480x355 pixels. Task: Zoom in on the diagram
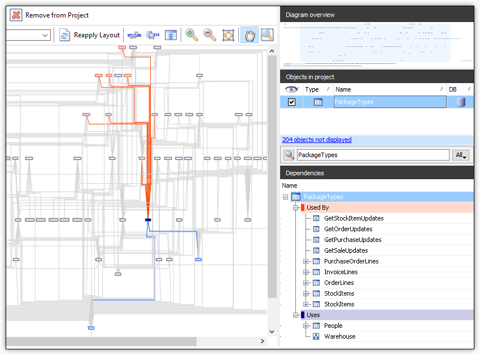191,34
